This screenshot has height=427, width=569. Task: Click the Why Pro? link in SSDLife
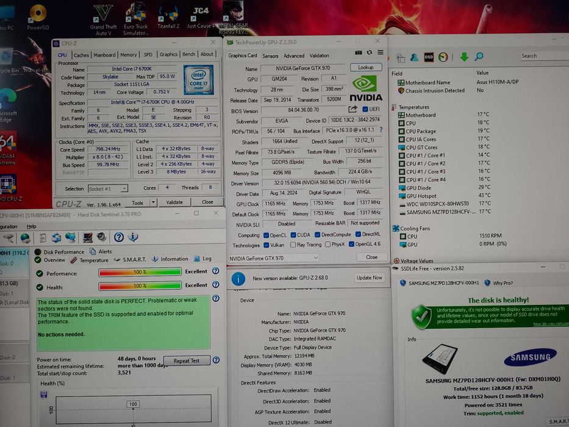click(x=499, y=283)
